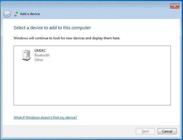Click the Add a device wizard icon
The image size is (183, 140).
pyautogui.click(x=16, y=14)
